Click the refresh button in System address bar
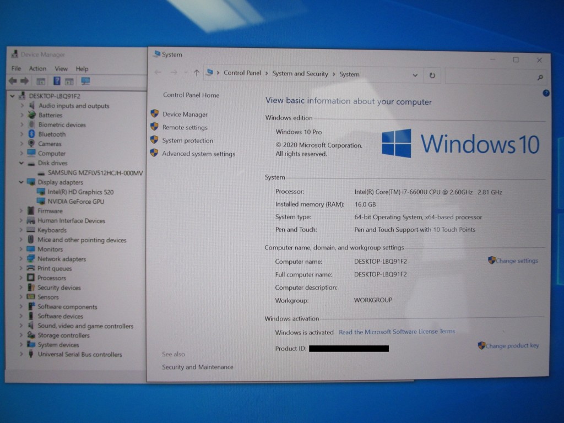 point(432,75)
